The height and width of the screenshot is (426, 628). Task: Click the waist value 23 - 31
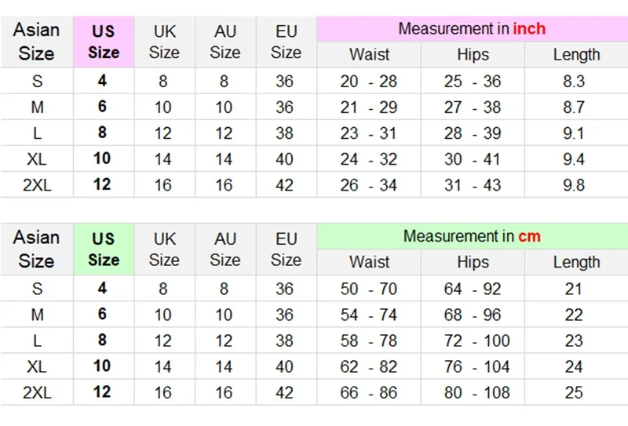click(369, 133)
